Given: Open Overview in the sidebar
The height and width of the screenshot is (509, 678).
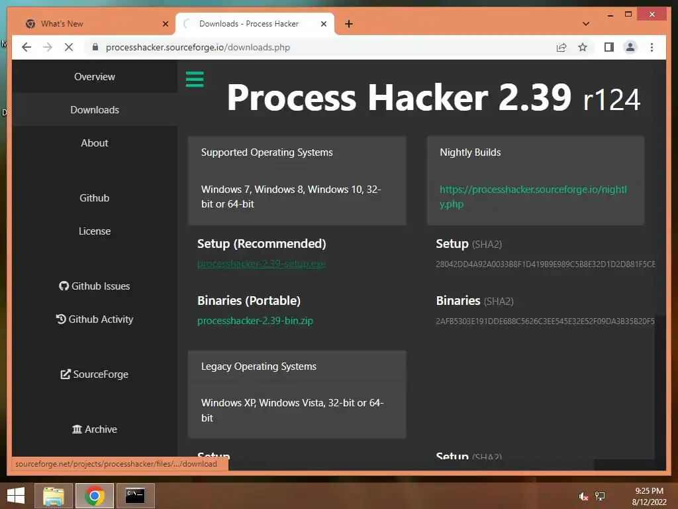Looking at the screenshot, I should click(x=94, y=77).
